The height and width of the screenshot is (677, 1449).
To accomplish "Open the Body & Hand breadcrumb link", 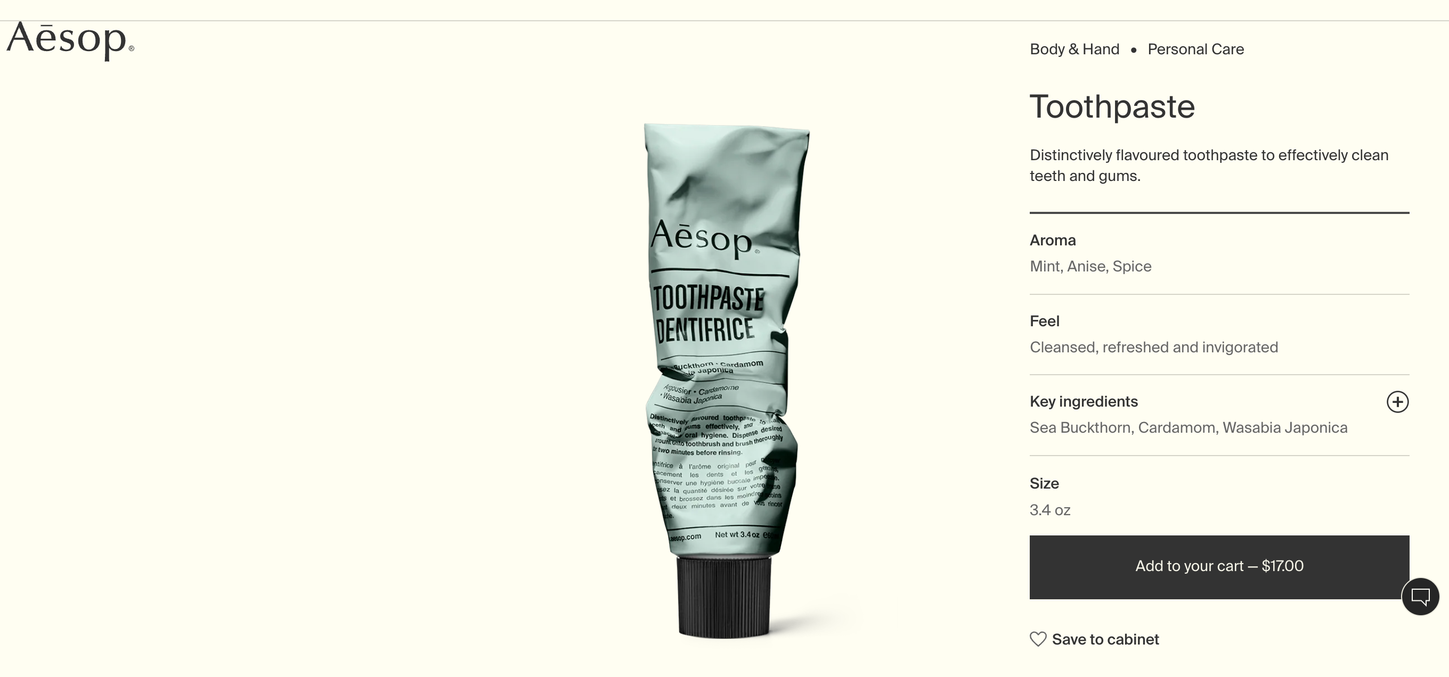I will click(1074, 49).
